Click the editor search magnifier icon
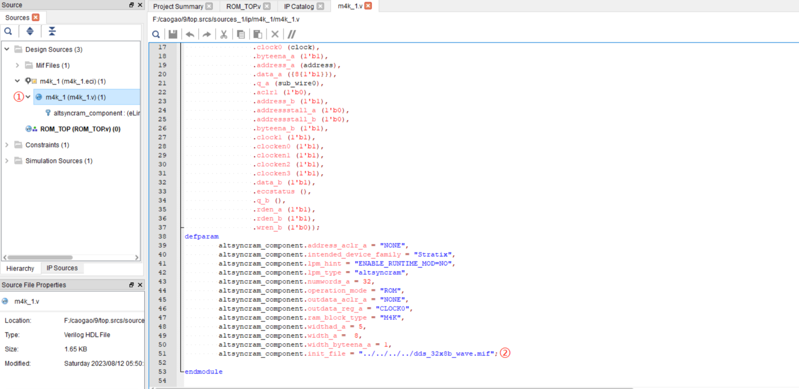The image size is (799, 389). coord(156,34)
